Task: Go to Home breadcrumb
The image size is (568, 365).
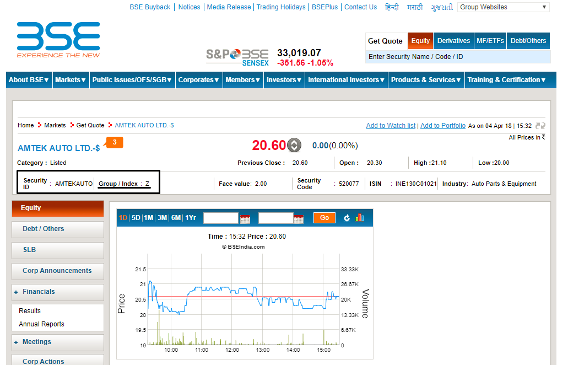Action: [25, 125]
